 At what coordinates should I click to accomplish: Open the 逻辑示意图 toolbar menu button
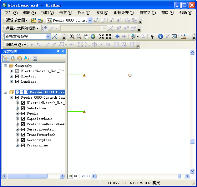coord(17,20)
